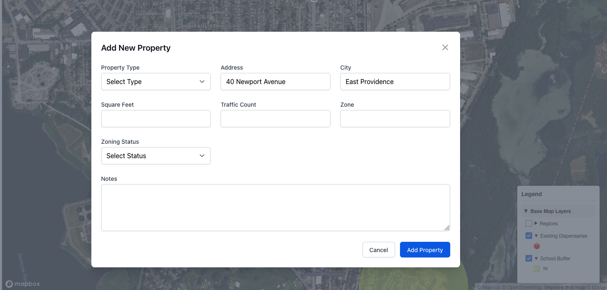Close the Add New Property dialog
607x290 pixels.
point(445,47)
